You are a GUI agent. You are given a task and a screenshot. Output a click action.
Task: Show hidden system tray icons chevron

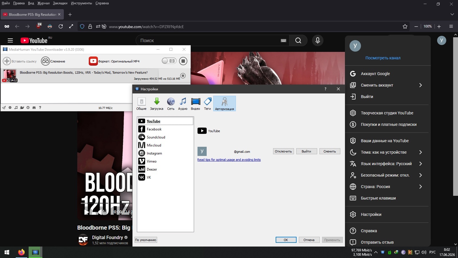pyautogui.click(x=376, y=252)
